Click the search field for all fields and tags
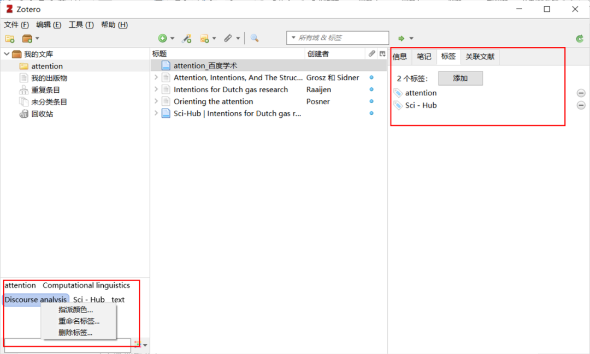 pyautogui.click(x=338, y=38)
